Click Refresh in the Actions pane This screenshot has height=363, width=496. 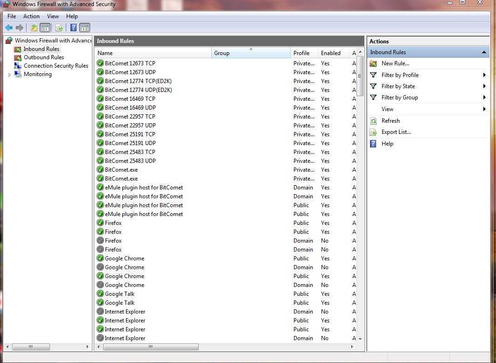(x=391, y=121)
